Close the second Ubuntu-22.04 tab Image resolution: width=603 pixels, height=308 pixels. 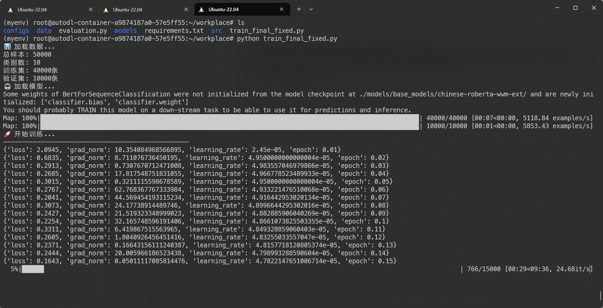(186, 10)
